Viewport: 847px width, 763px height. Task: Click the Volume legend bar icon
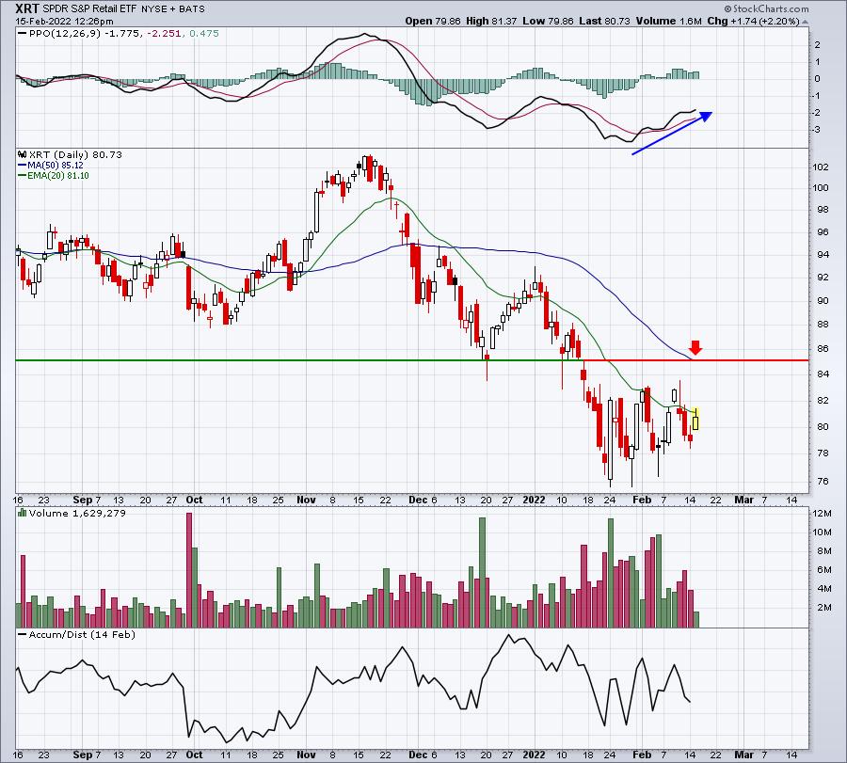coord(23,513)
